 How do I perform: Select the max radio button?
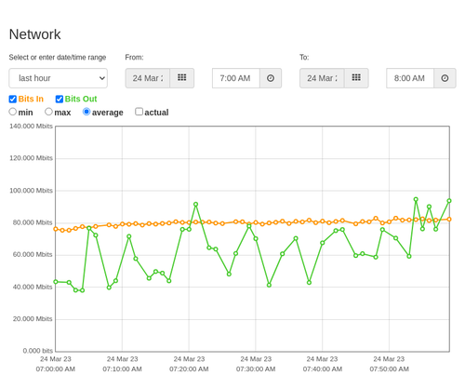pos(48,112)
